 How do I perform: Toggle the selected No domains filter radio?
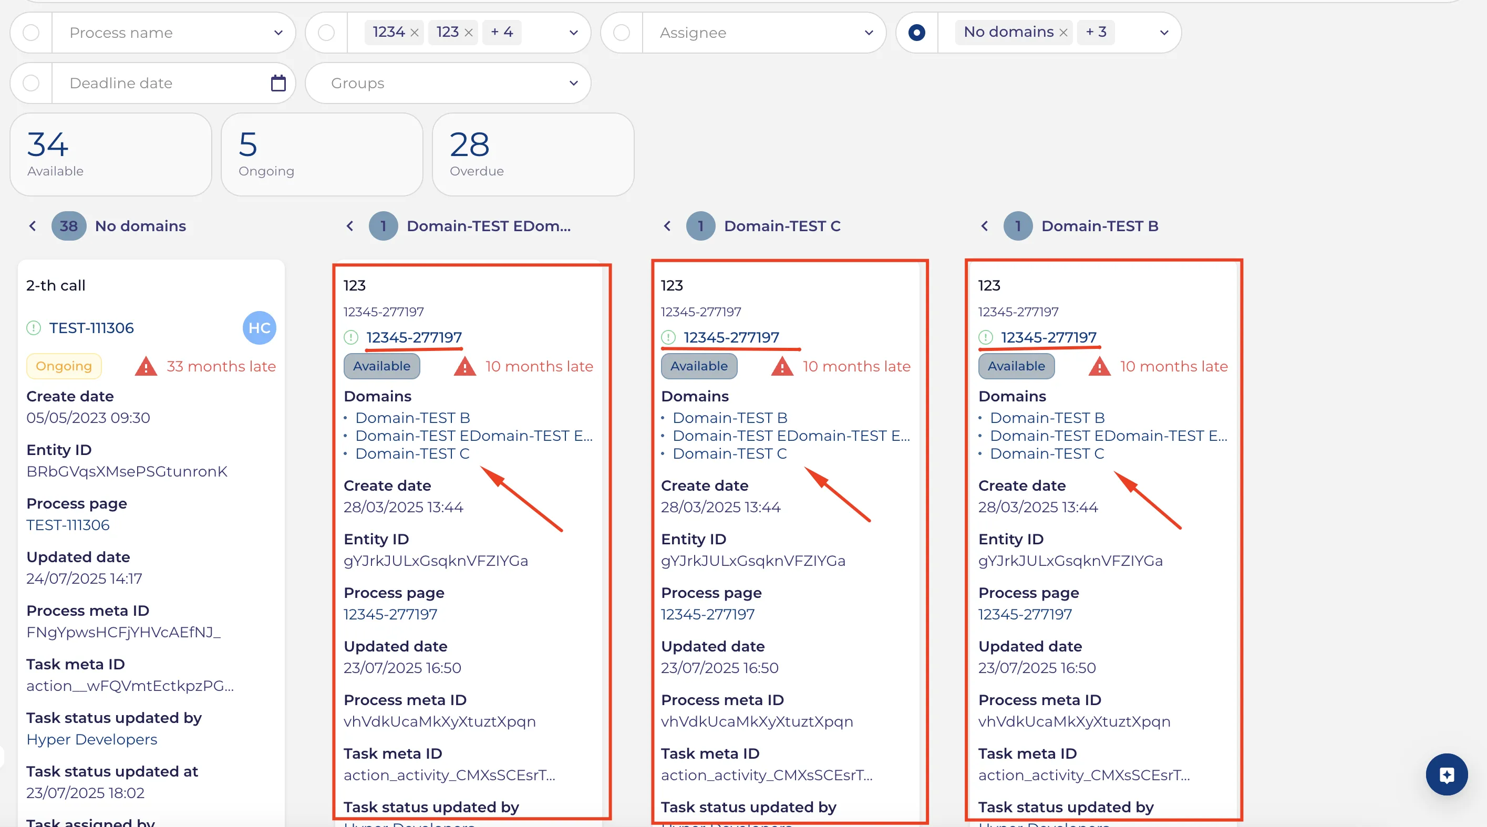click(x=917, y=33)
